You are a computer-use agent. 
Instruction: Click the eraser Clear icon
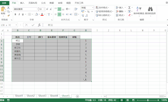pos(130,15)
